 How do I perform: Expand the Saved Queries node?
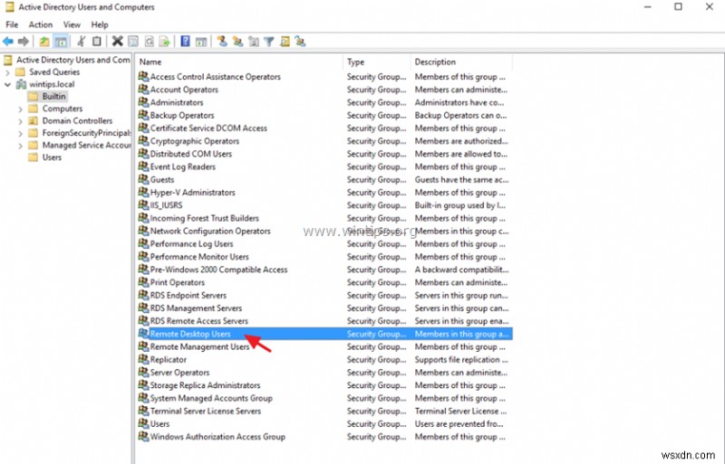tap(7, 72)
